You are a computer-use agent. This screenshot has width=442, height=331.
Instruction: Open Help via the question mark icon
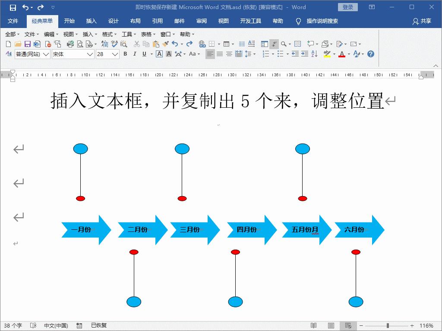(370, 53)
